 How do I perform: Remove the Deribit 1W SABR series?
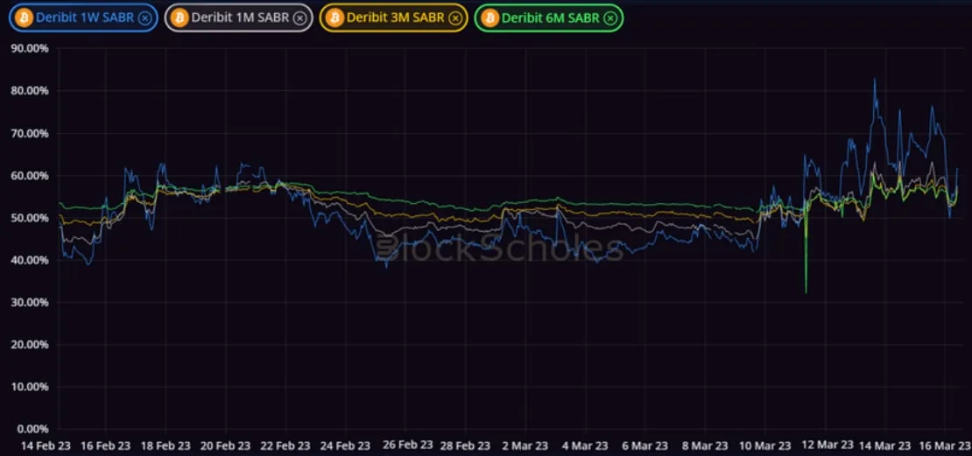coord(144,18)
